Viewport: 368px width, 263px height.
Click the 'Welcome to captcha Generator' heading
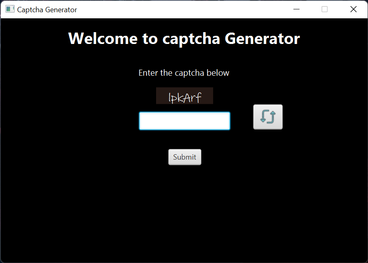(184, 38)
